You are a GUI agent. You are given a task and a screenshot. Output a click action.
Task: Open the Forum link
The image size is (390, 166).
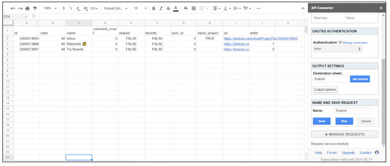click(x=332, y=153)
